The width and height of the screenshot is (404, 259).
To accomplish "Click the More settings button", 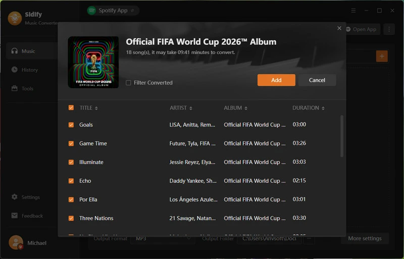I will point(365,238).
